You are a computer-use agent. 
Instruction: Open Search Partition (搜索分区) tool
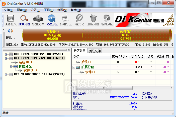24,20
